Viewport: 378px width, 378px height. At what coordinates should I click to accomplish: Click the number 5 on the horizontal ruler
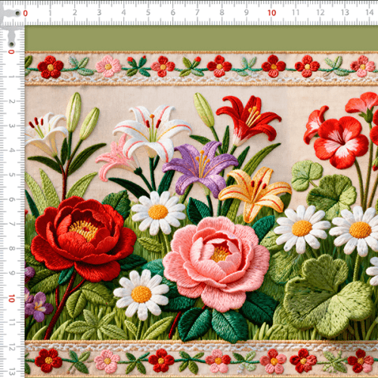(x=148, y=13)
